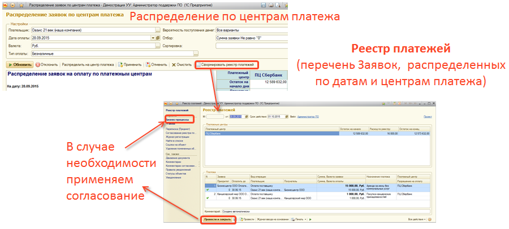The width and height of the screenshot is (509, 229).
Task: Click Применить icon in distribution toolbar
Action: coord(120,65)
